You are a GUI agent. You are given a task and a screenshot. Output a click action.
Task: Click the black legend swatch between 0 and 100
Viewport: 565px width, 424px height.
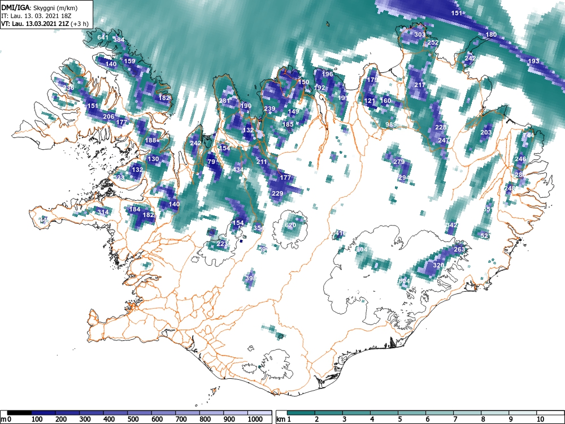[19, 413]
